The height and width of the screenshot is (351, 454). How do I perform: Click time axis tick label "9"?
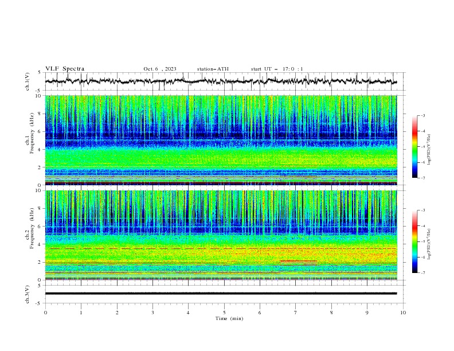(367, 313)
